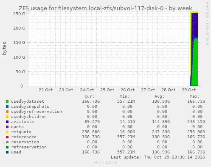Click the 23 Oct x-axis label
211x167 pixels.
pos(66,90)
